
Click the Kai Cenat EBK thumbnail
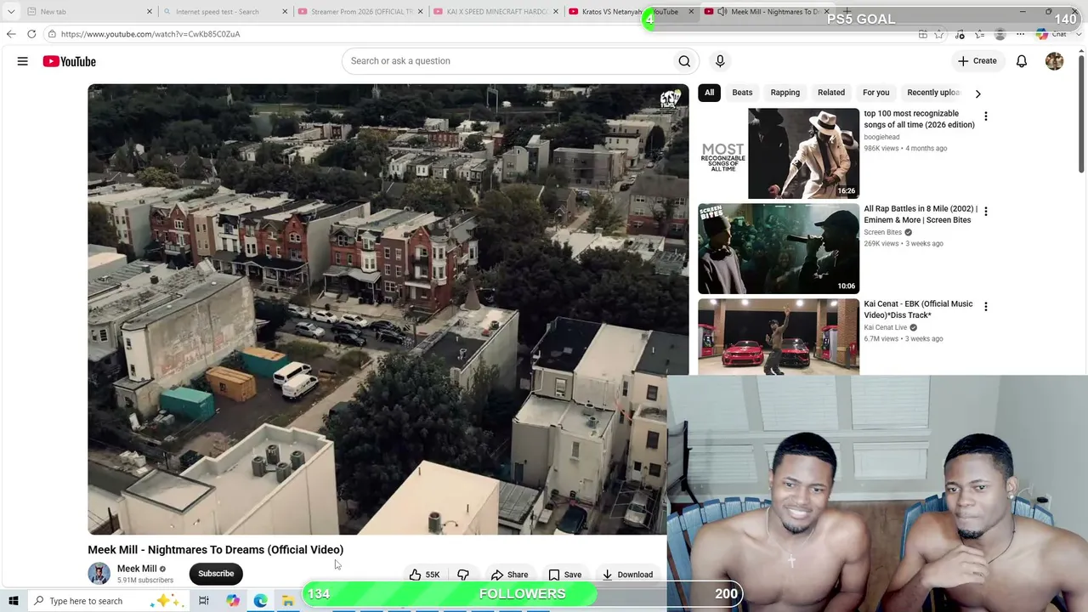click(779, 337)
